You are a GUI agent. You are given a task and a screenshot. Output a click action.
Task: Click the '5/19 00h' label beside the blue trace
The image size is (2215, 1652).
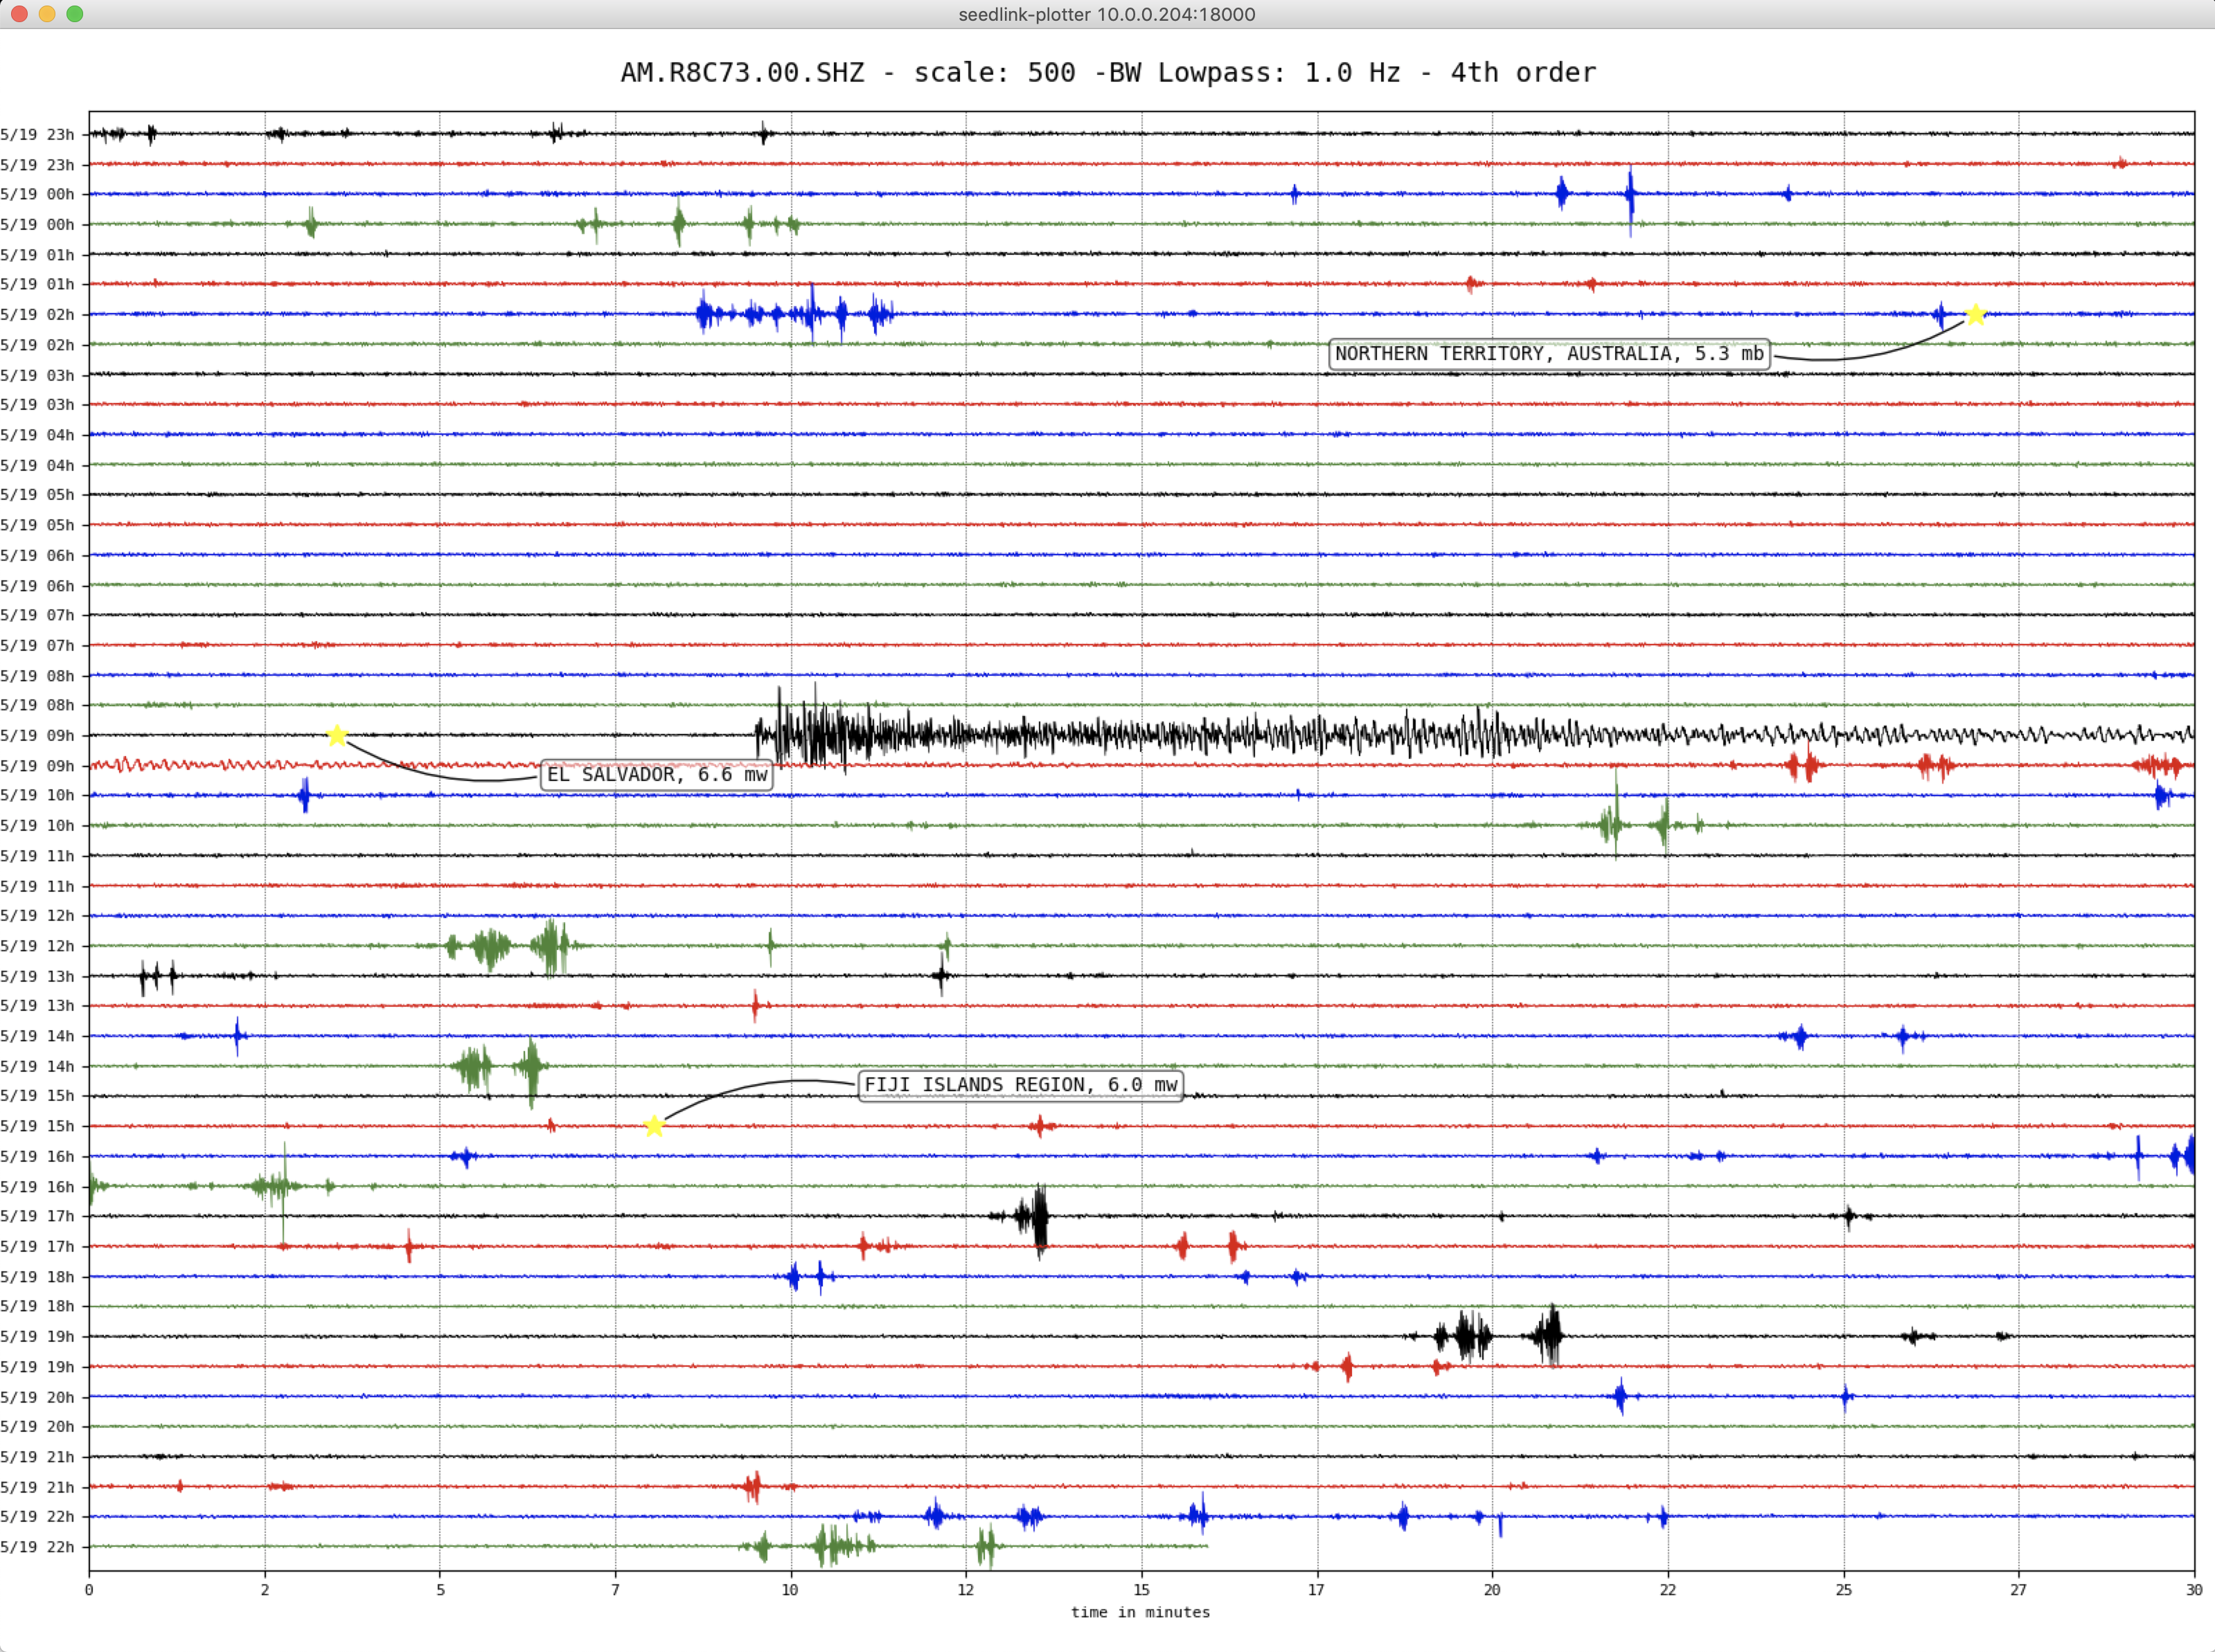click(x=38, y=195)
